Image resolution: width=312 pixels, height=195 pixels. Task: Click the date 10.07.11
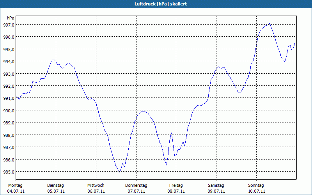(257, 191)
